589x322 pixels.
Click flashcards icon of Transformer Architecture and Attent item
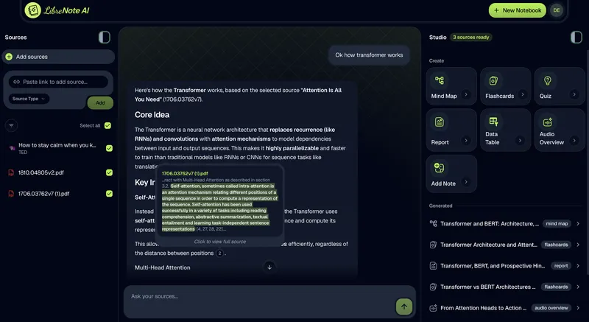pos(433,245)
